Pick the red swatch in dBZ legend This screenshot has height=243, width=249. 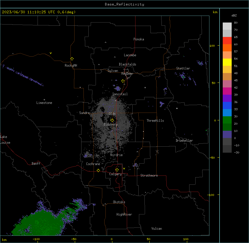pyautogui.click(x=227, y=41)
